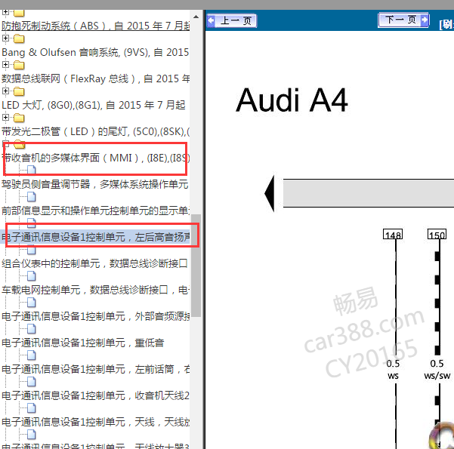Open 数据总线联网（FlexRay 总线）entry
This screenshot has width=454, height=449.
[x=95, y=78]
